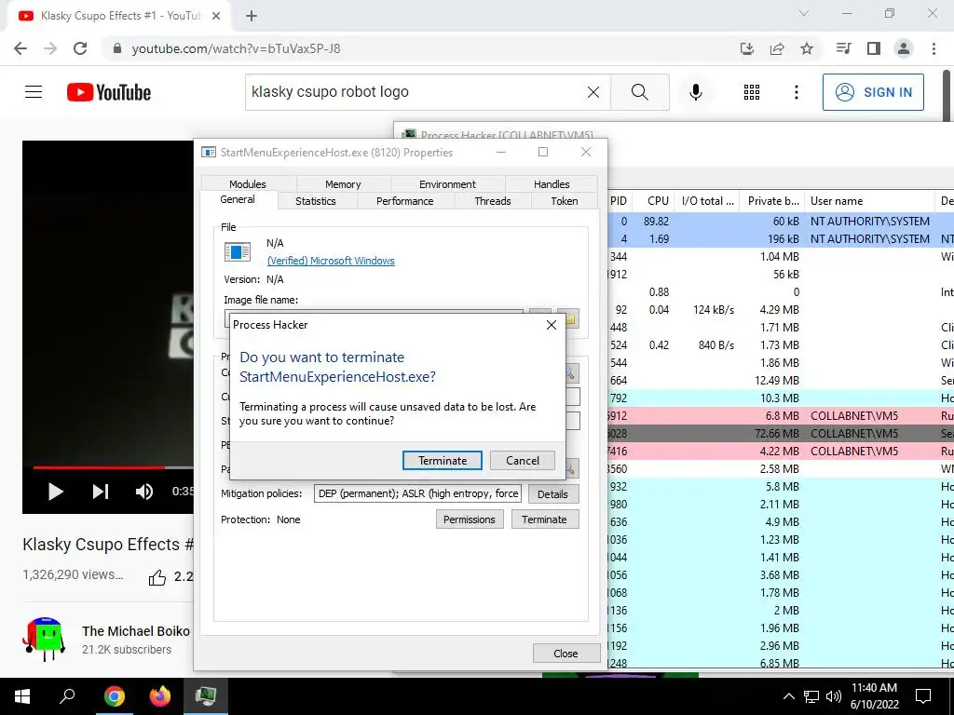
Task: Select the process row using 89.82 CPU
Action: [x=782, y=222]
